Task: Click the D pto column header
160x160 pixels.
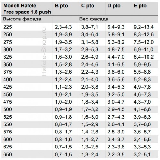Action: [114, 6]
